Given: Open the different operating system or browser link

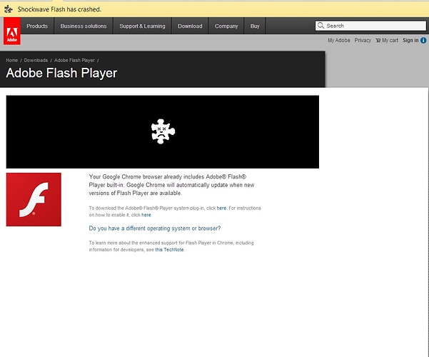Looking at the screenshot, I should tap(154, 228).
